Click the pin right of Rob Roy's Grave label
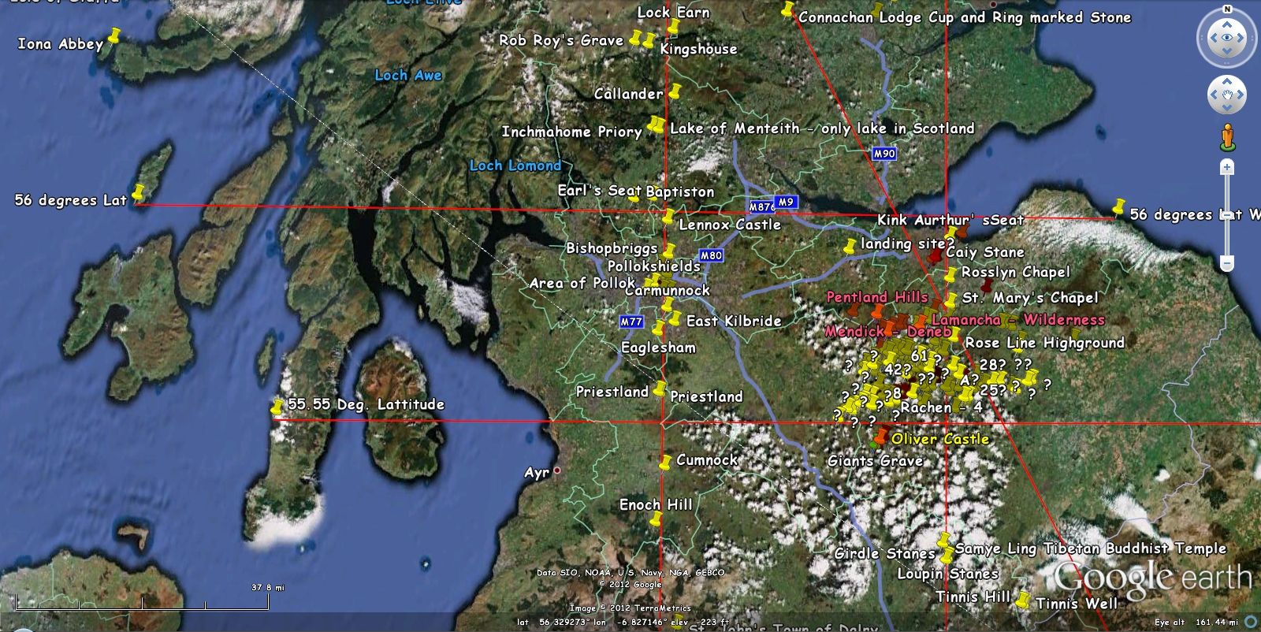This screenshot has width=1261, height=632. click(x=636, y=38)
